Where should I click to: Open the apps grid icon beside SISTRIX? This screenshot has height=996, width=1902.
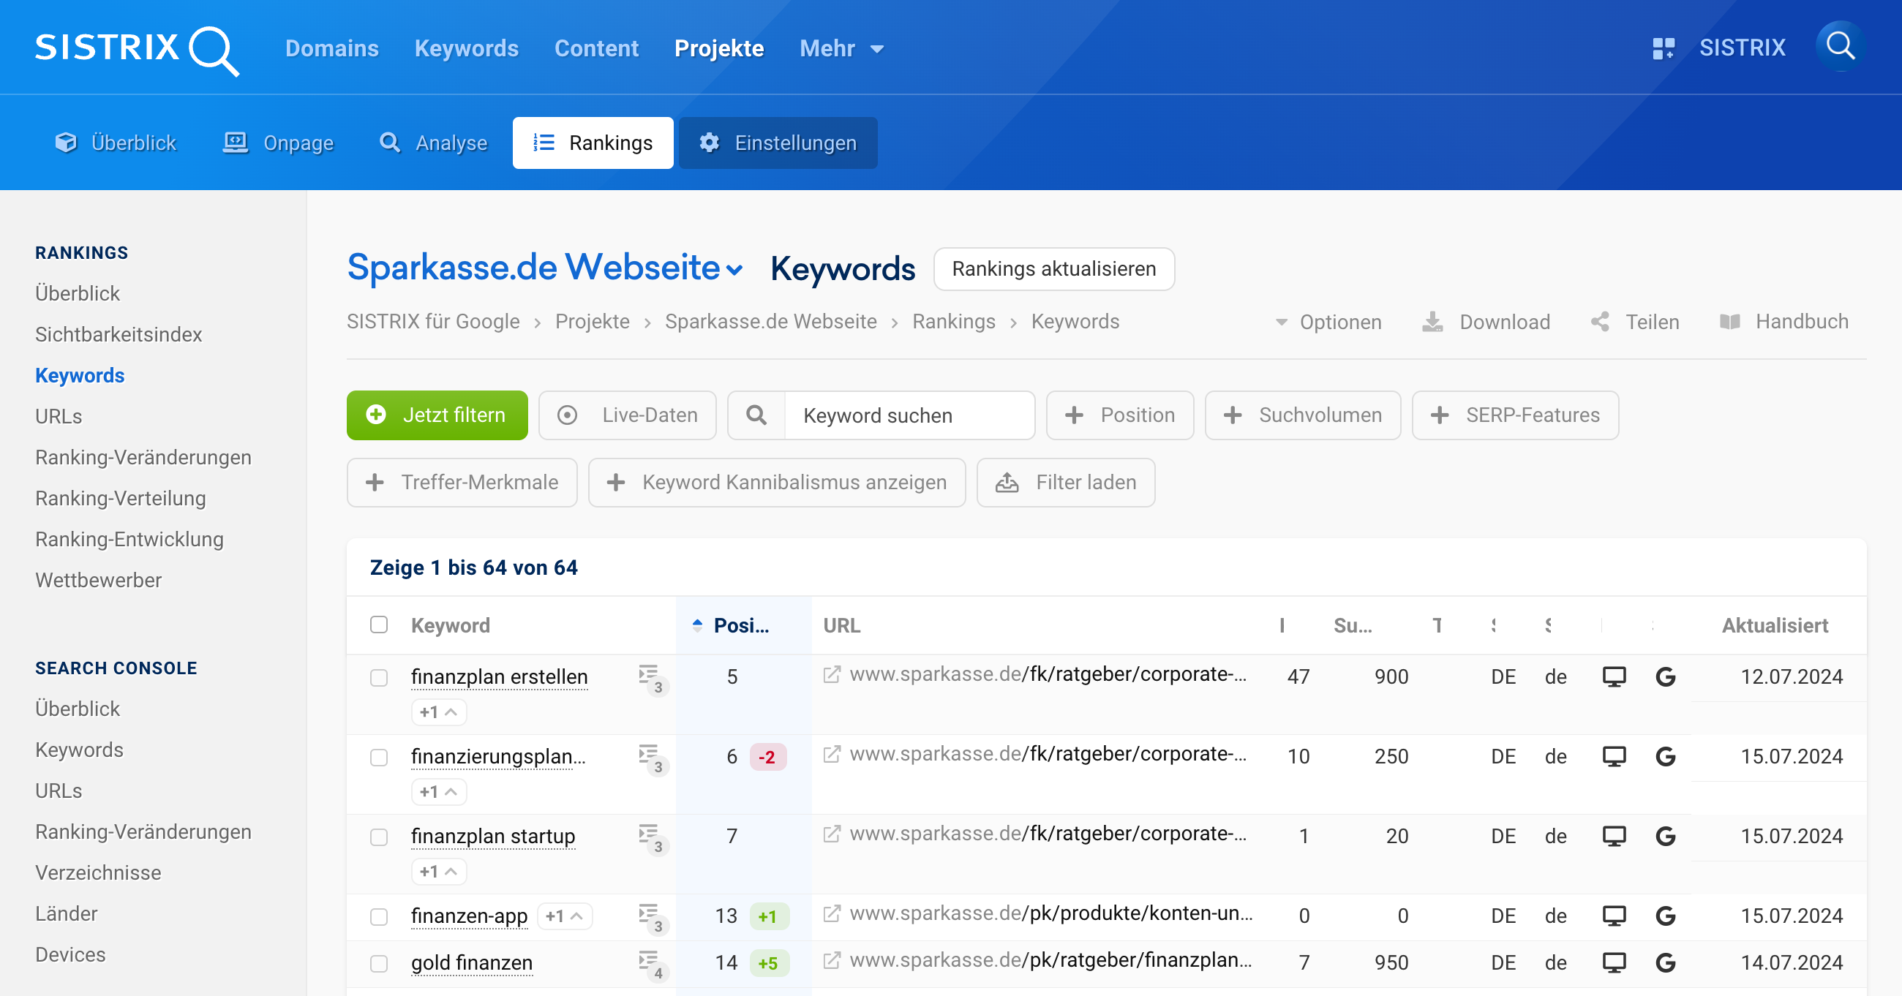(x=1663, y=48)
